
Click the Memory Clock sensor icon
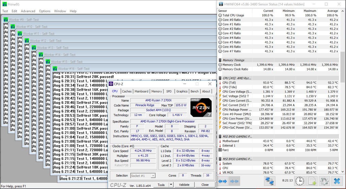pos(220,65)
